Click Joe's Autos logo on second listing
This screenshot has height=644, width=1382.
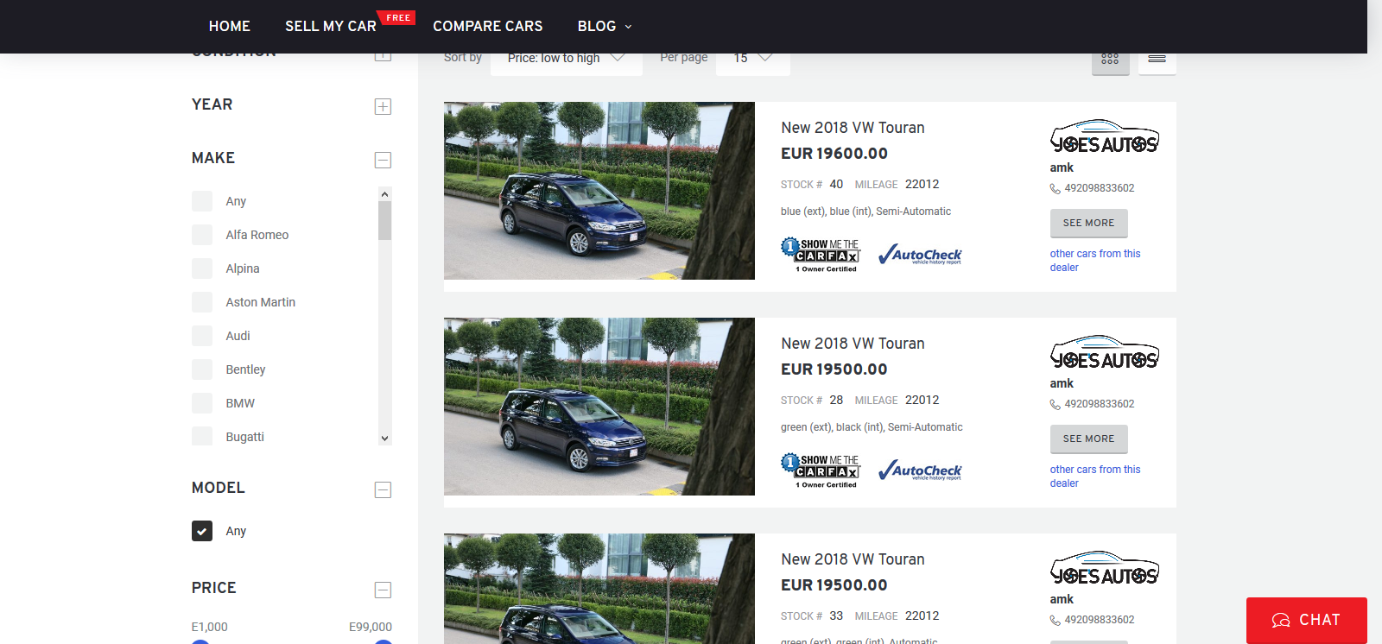click(x=1104, y=353)
